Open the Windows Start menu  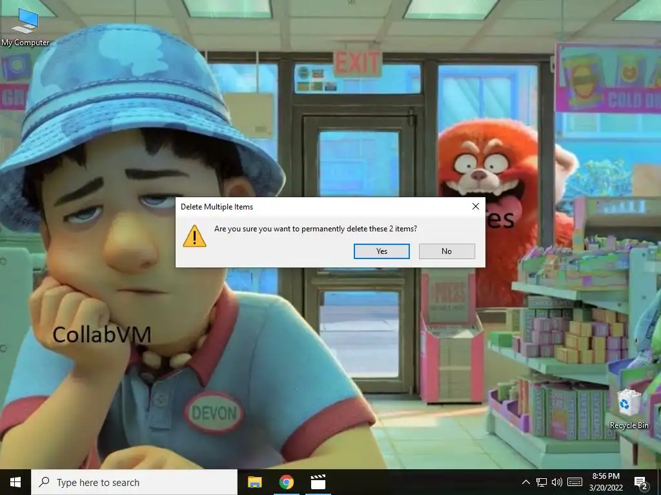[15, 482]
